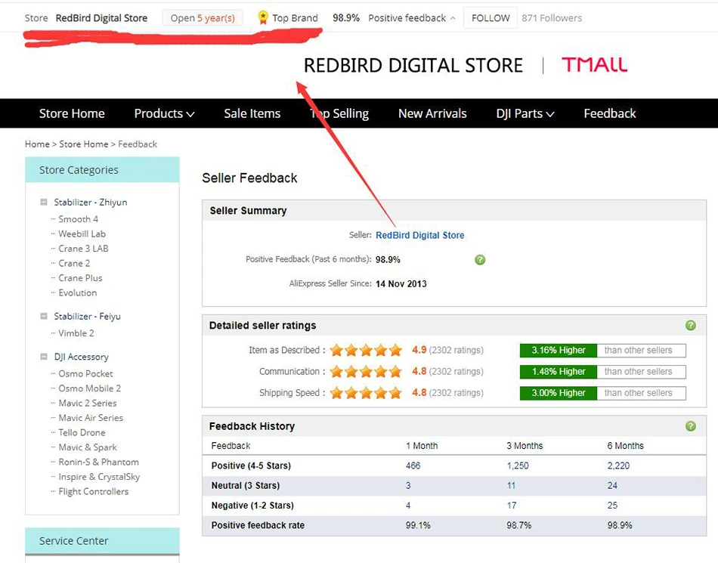Click the 1,250 positive feedback count for 3 Months
This screenshot has width=718, height=563.
click(518, 466)
